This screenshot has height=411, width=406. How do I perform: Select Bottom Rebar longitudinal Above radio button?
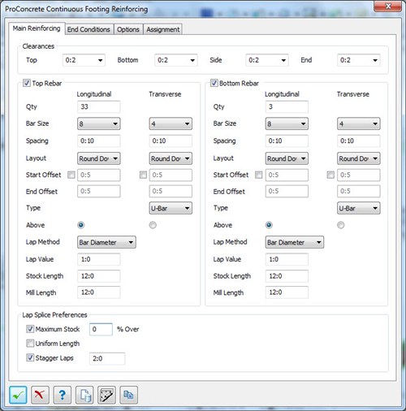coord(269,225)
